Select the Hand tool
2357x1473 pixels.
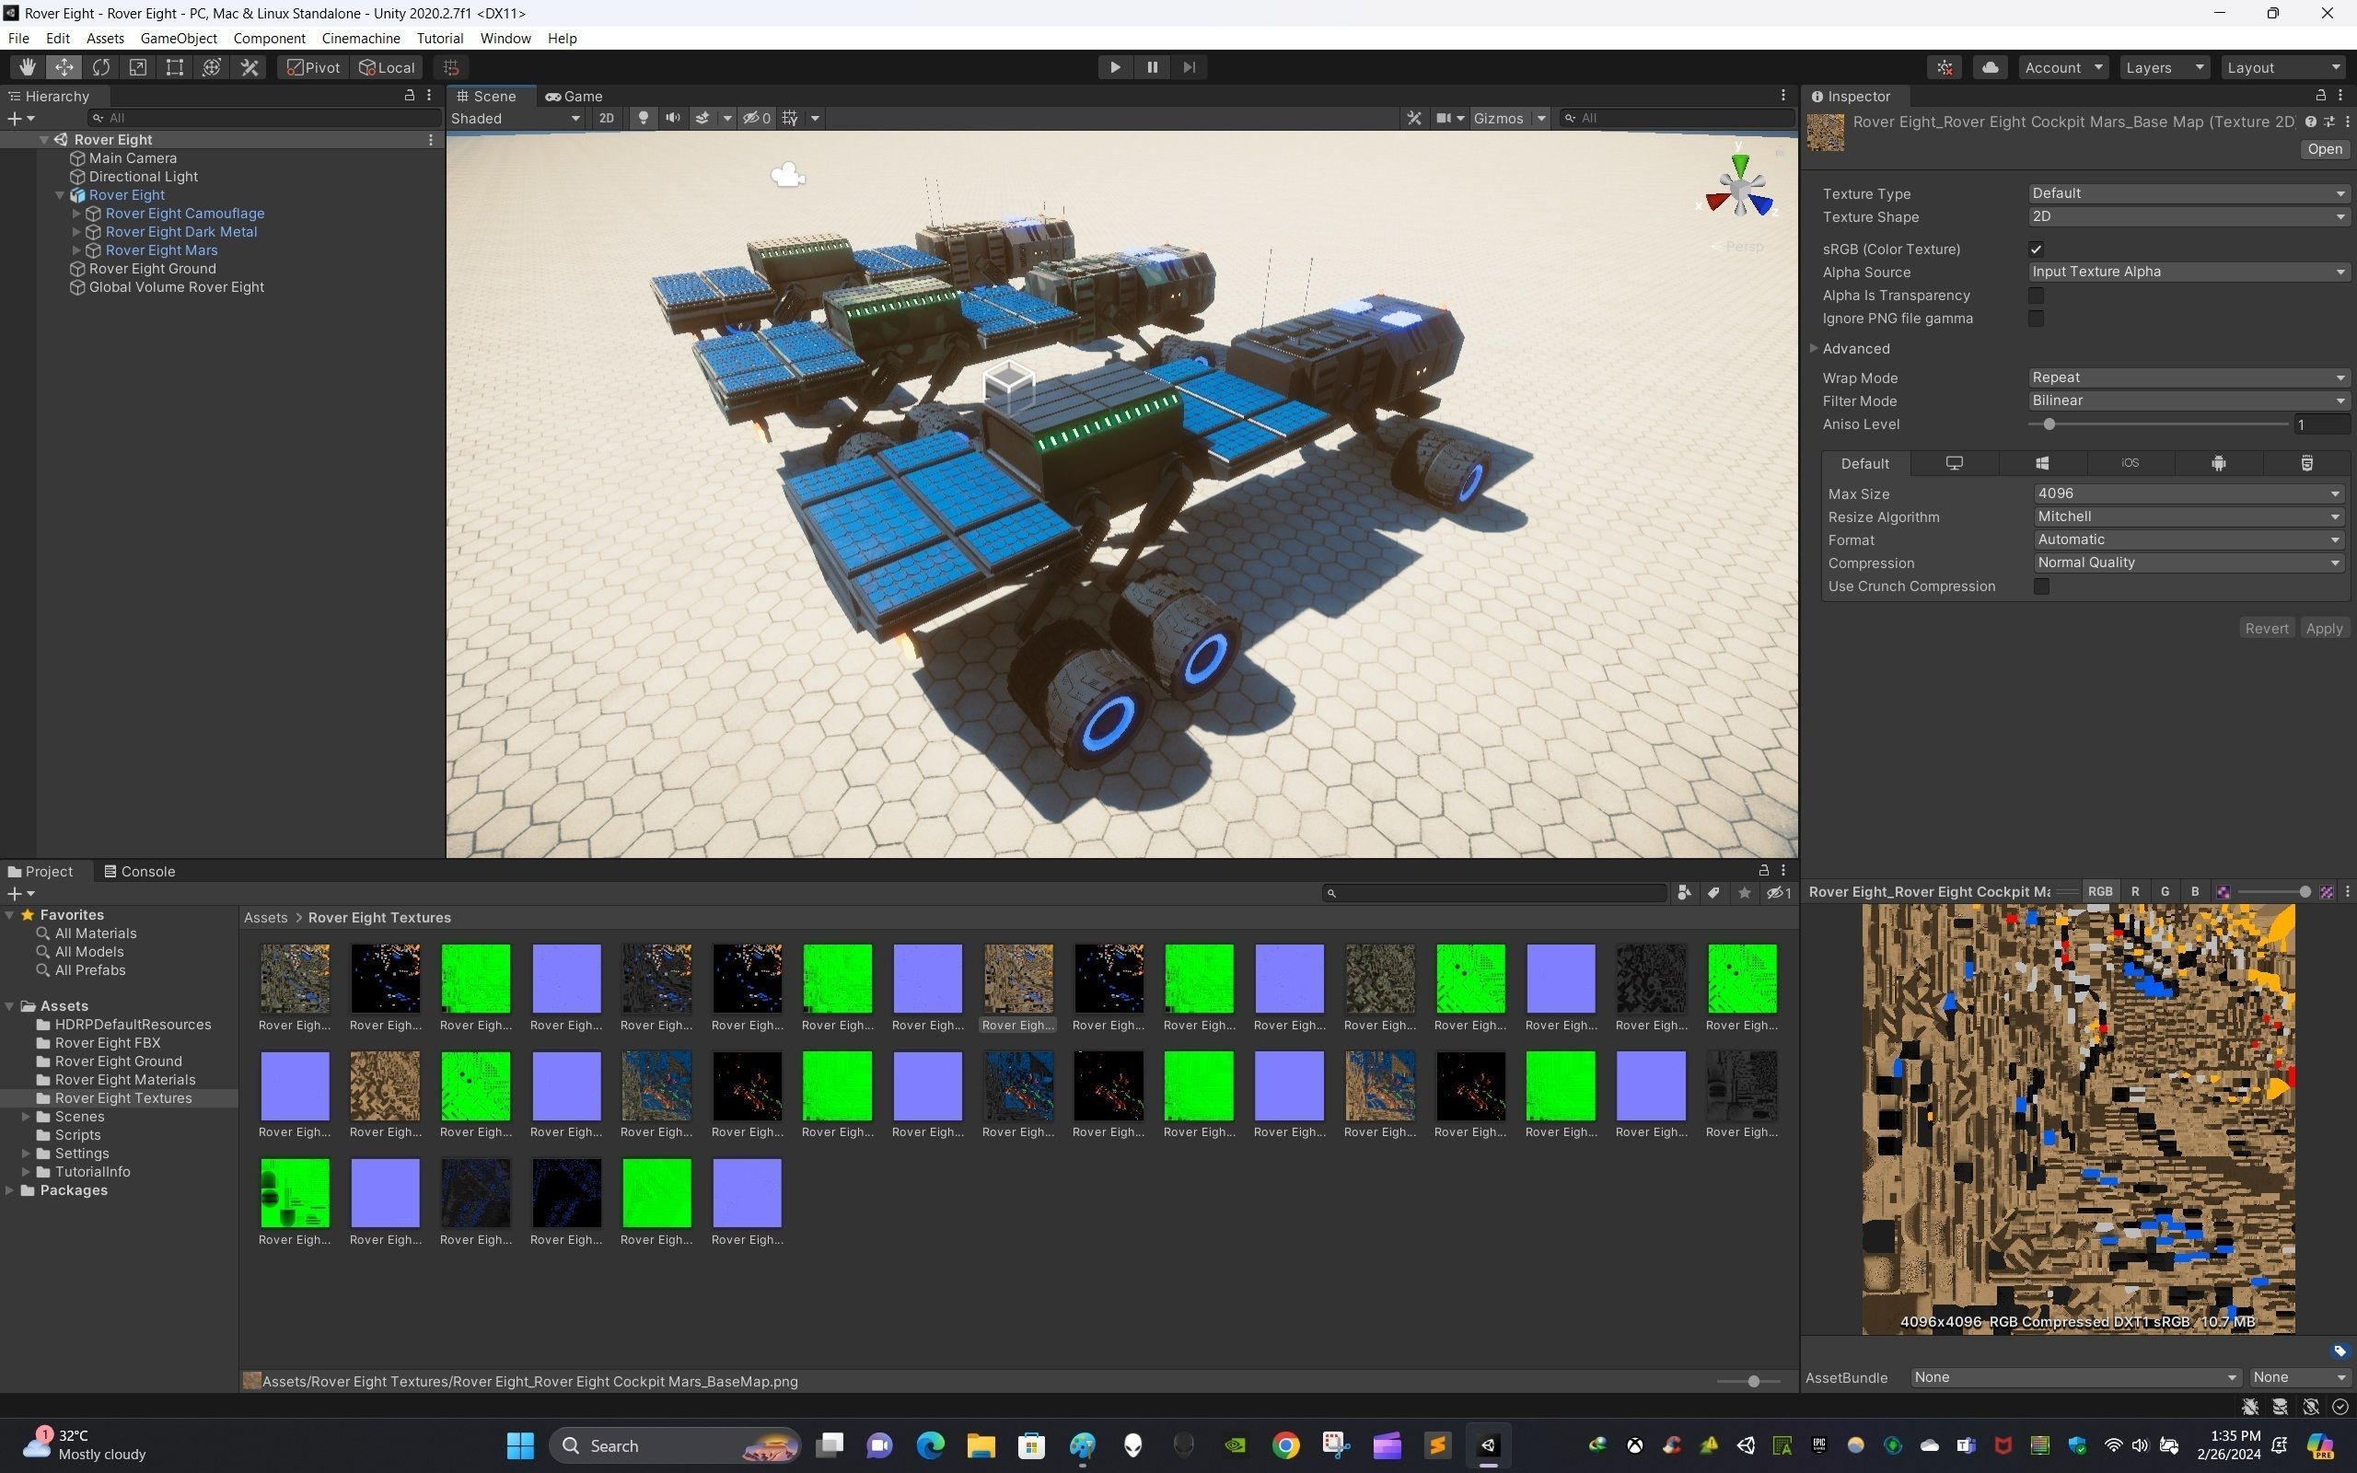27,67
